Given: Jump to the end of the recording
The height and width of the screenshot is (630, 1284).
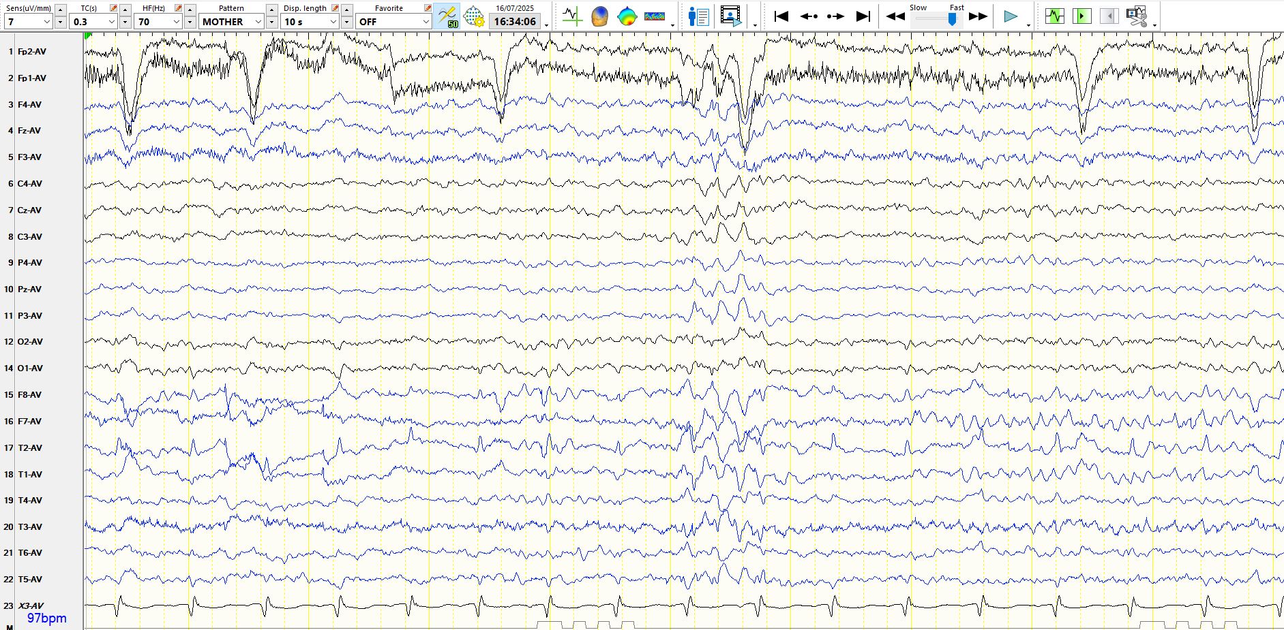Looking at the screenshot, I should [863, 16].
